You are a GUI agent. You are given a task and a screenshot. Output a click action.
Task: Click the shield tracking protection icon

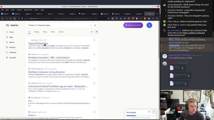19,18
